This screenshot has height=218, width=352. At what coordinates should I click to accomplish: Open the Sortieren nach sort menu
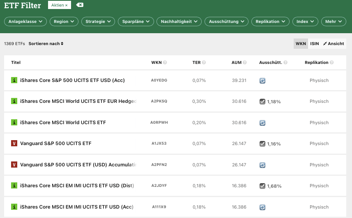click(46, 44)
